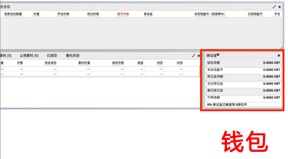288x159 pixels.
Task: Click the 未实现盈亏（回报率%） column header
Action: [x=210, y=14]
